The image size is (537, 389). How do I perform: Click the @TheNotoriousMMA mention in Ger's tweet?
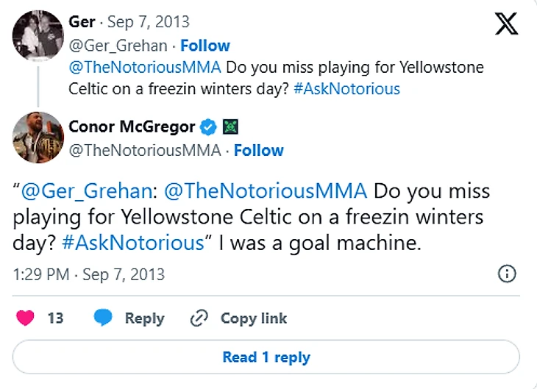145,68
